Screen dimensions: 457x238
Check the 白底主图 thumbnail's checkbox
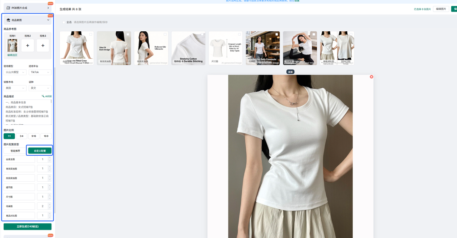91,34
